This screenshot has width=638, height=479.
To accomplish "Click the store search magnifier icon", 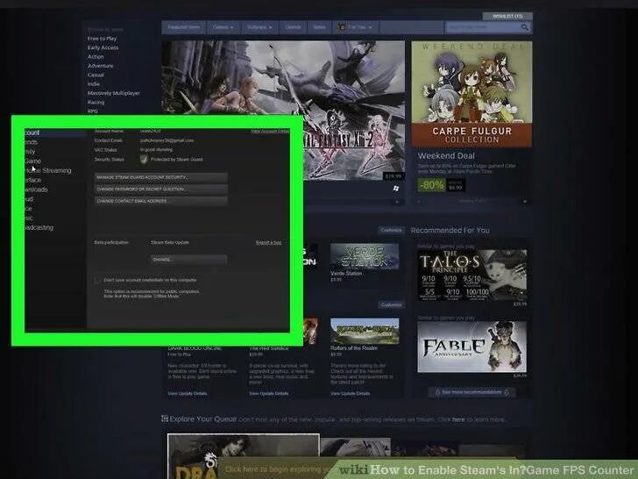I will (x=525, y=27).
